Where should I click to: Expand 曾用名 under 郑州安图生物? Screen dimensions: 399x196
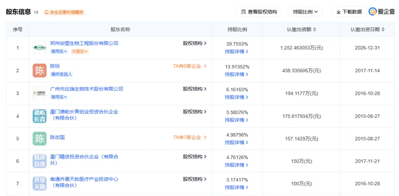point(59,51)
